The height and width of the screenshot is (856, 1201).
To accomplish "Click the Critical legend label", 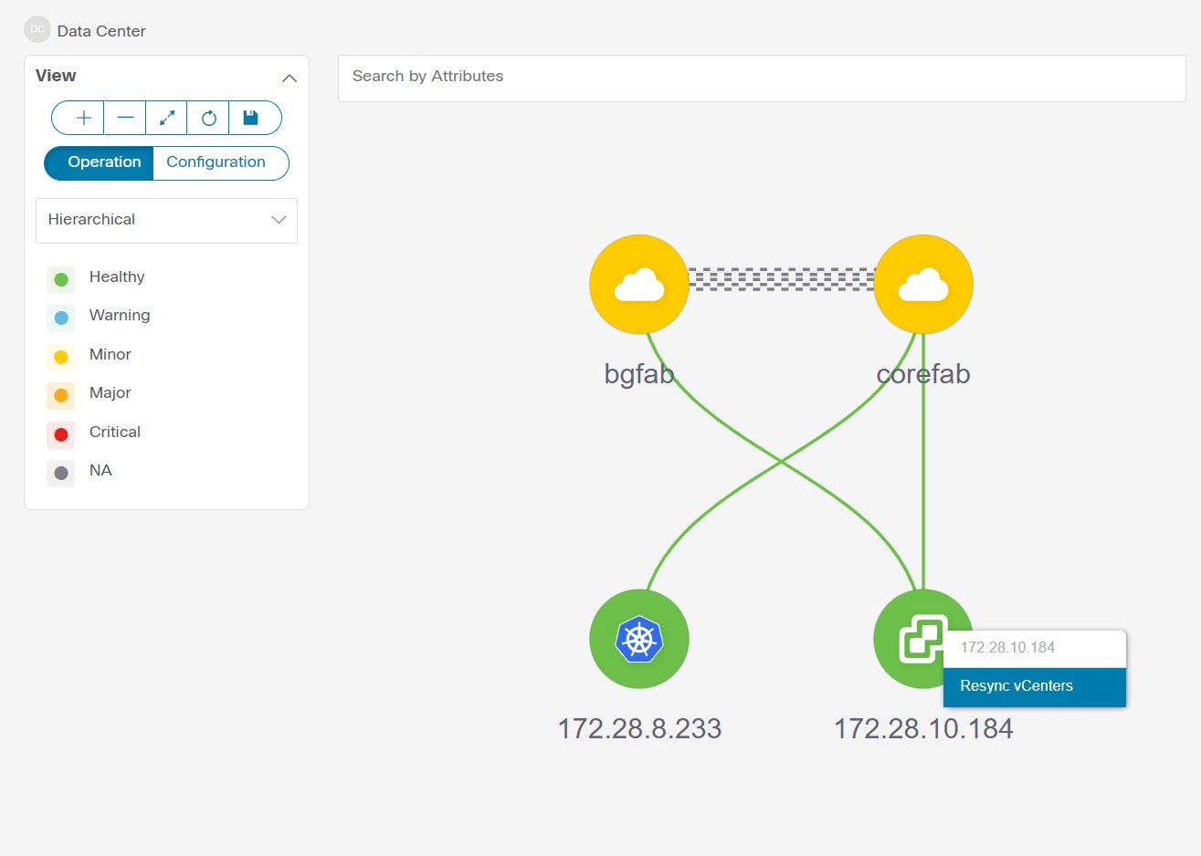I will point(115,432).
